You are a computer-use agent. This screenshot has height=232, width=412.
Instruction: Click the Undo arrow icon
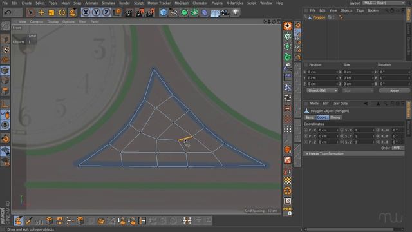(x=8, y=12)
